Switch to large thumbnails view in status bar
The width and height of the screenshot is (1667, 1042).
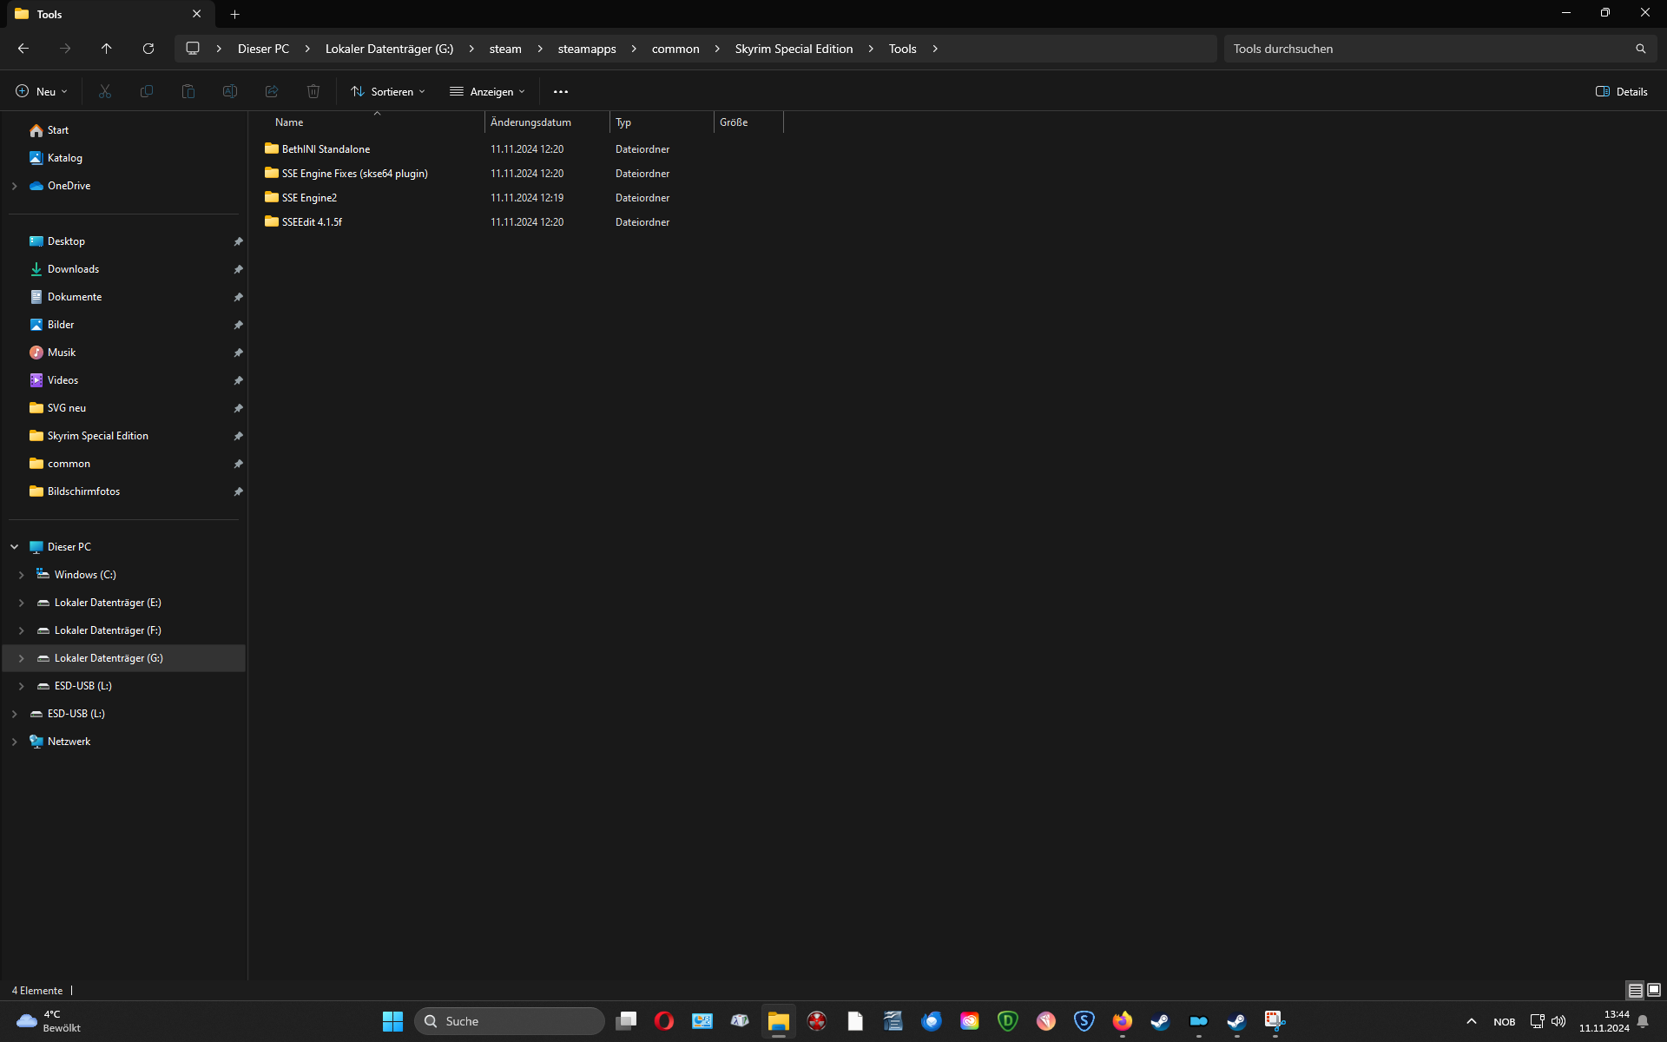click(x=1654, y=990)
